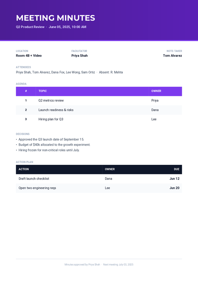Screen dimensions: 198x281
Task: Click the agenda OWNER column header
Action: (x=156, y=91)
